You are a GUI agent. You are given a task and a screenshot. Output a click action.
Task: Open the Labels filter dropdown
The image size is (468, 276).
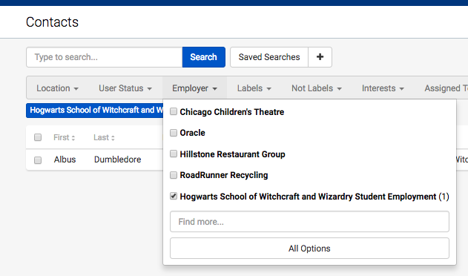tap(254, 88)
